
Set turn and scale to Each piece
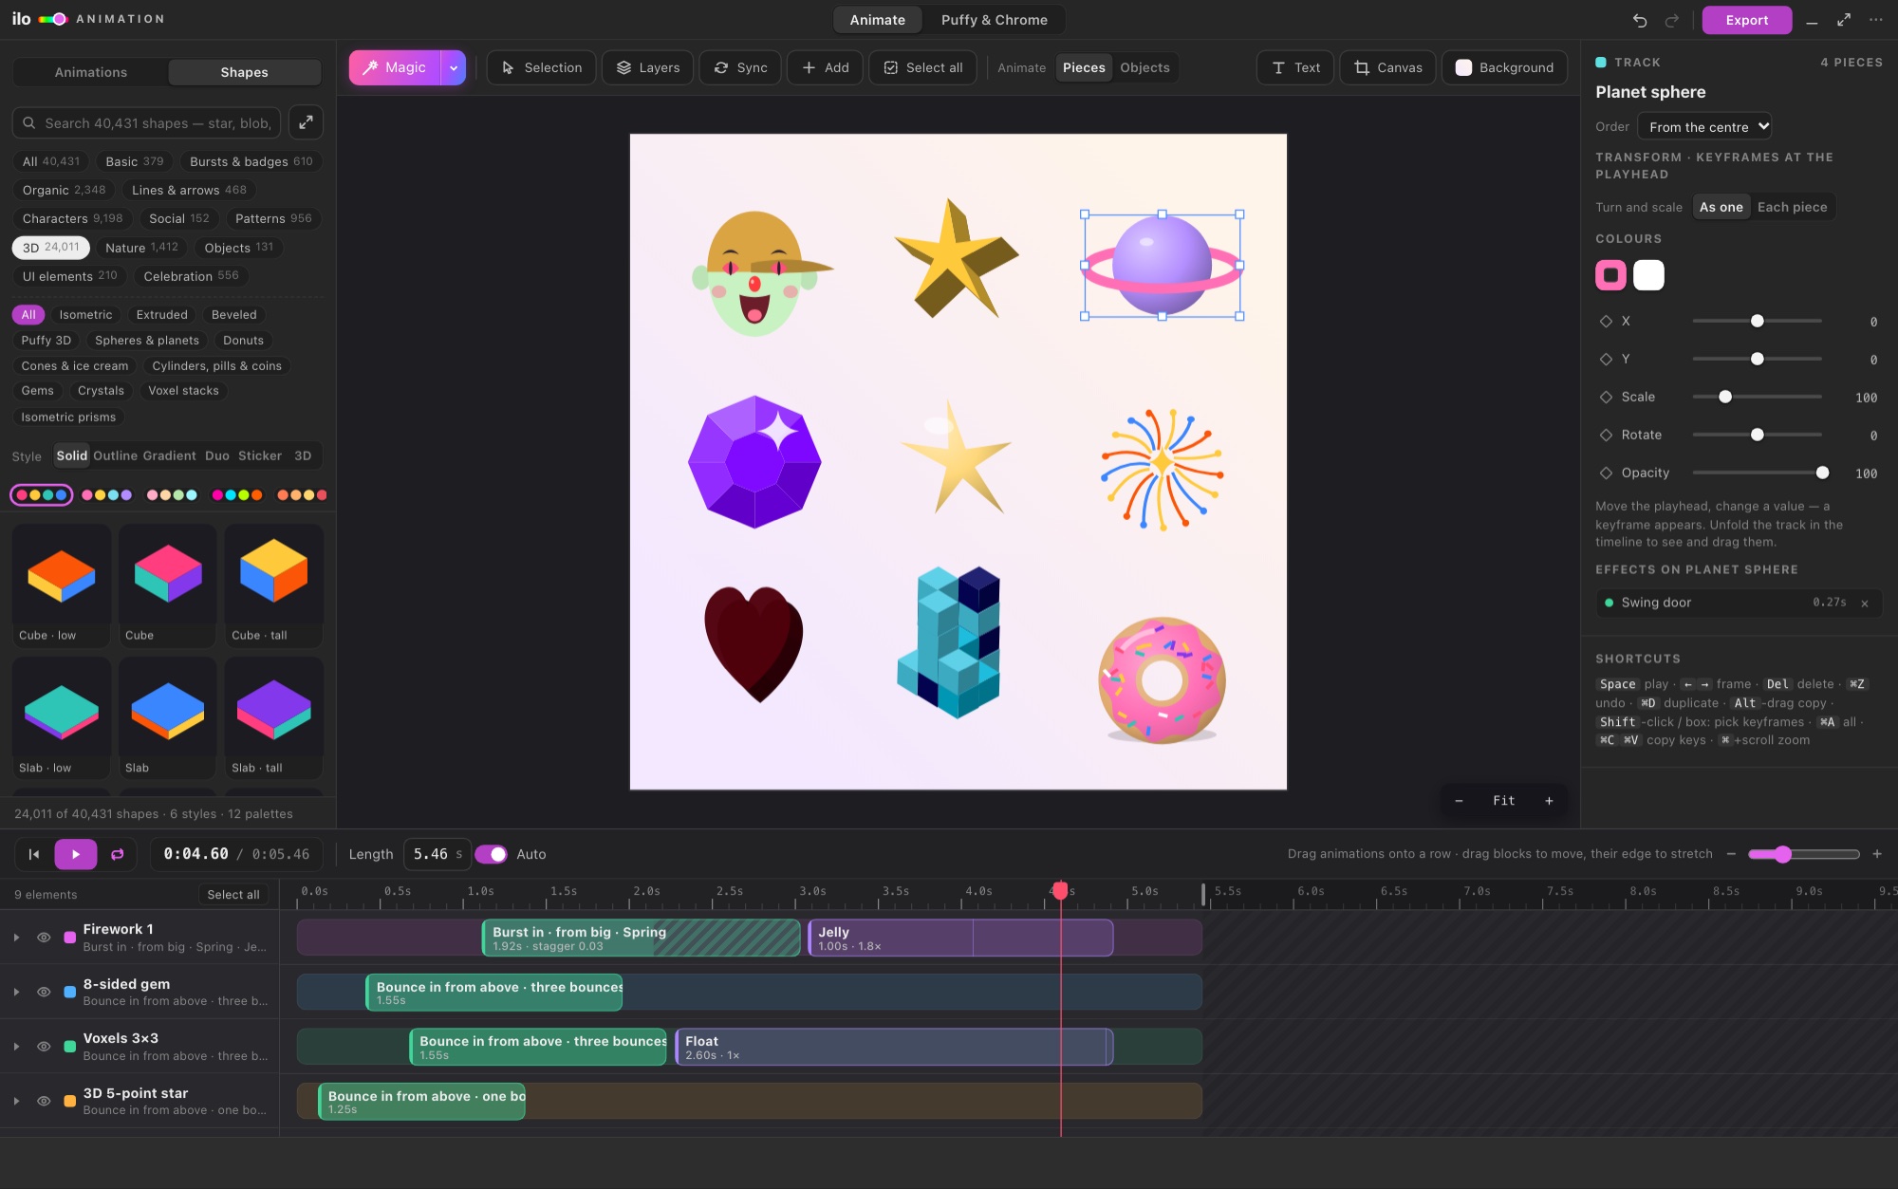(x=1792, y=207)
